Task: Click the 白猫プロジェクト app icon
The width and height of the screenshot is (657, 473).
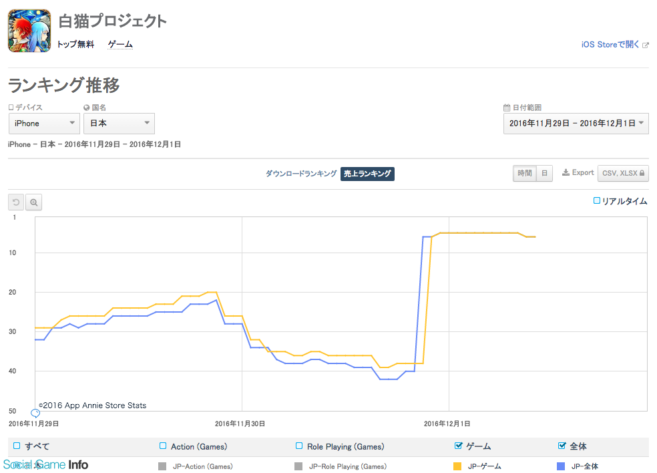Action: 29,31
